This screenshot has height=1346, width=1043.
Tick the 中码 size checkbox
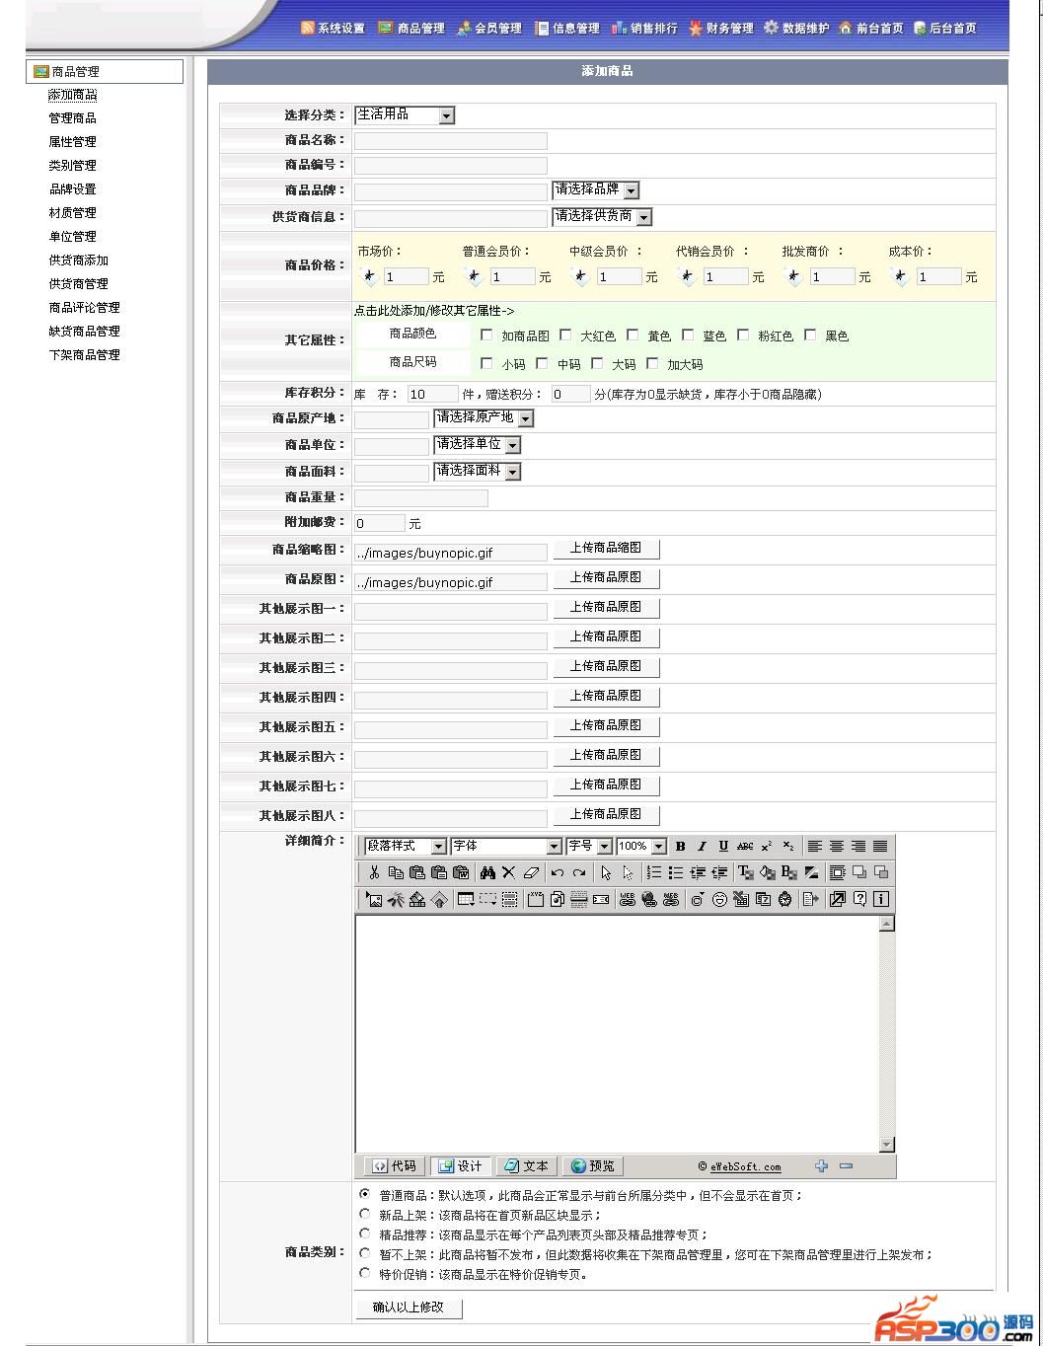pos(543,363)
